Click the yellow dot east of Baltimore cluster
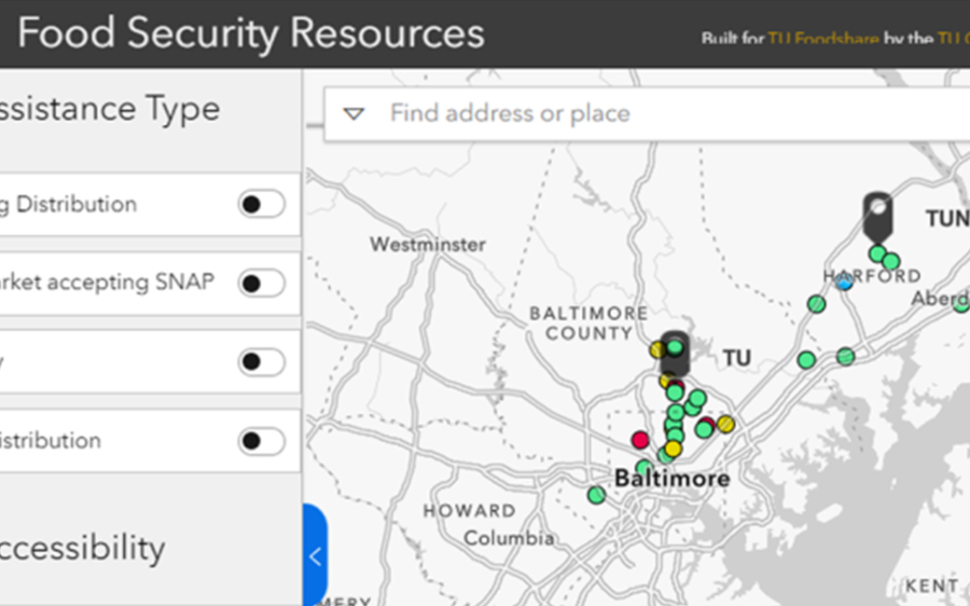970x606 pixels. tap(726, 424)
